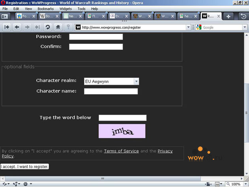Click the horizontal scrollbar thumb

click(103, 179)
